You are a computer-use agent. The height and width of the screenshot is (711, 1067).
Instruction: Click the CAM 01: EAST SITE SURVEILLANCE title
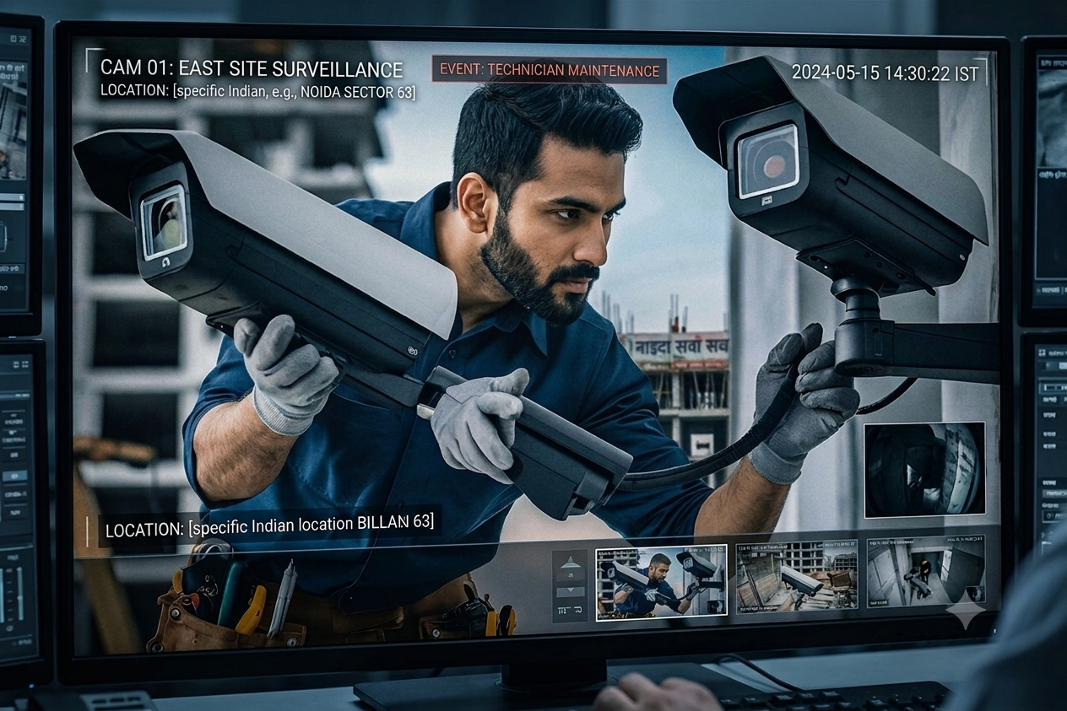pos(252,69)
